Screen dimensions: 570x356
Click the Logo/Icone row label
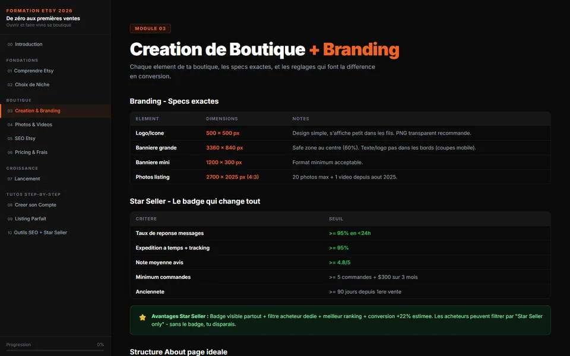tap(150, 133)
